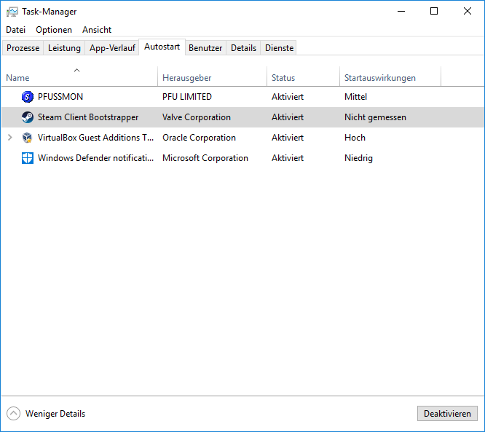Switch to the Dienste tab
485x432 pixels.
tap(279, 48)
